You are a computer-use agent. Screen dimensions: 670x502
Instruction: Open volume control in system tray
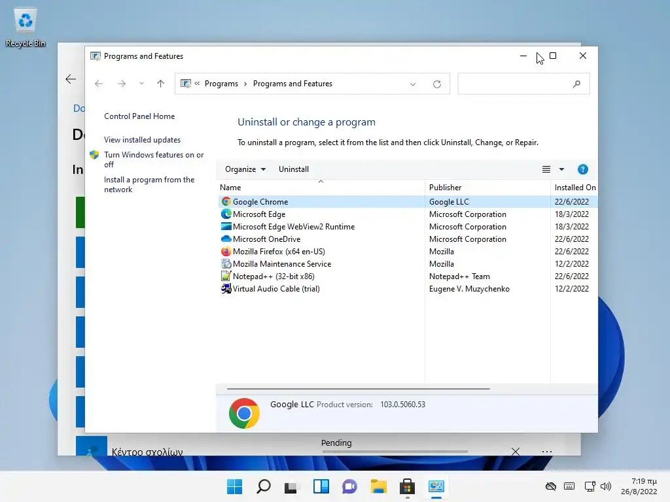pyautogui.click(x=605, y=486)
